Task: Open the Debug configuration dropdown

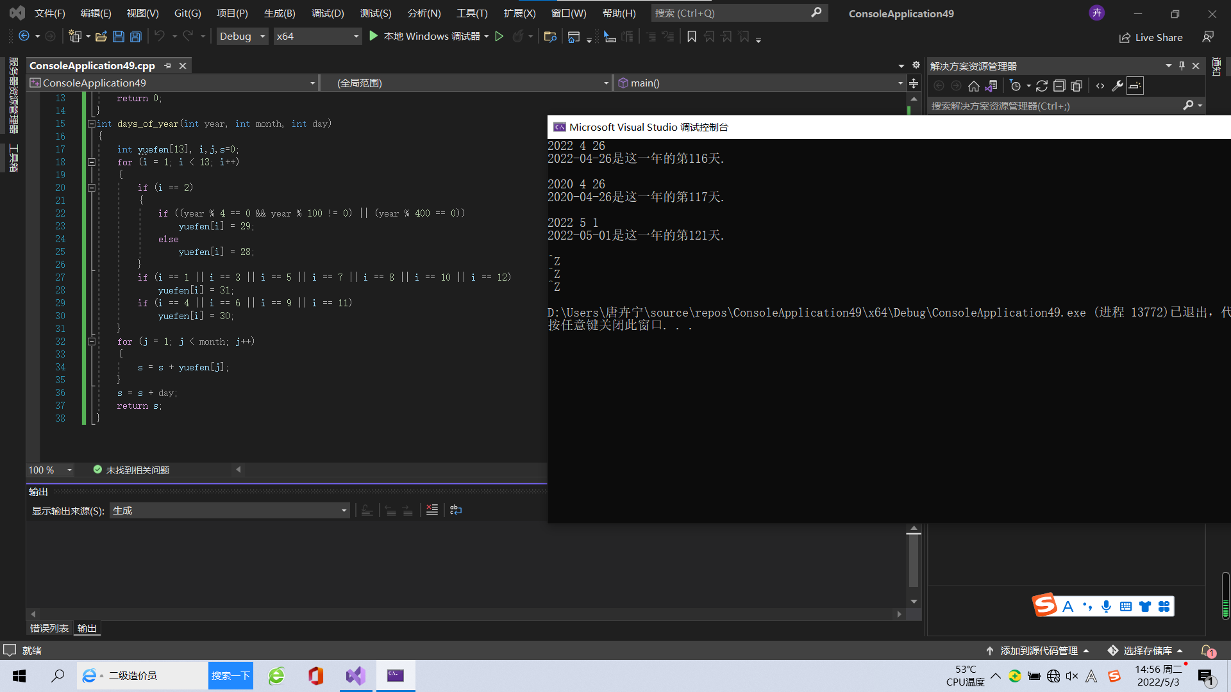Action: tap(242, 37)
